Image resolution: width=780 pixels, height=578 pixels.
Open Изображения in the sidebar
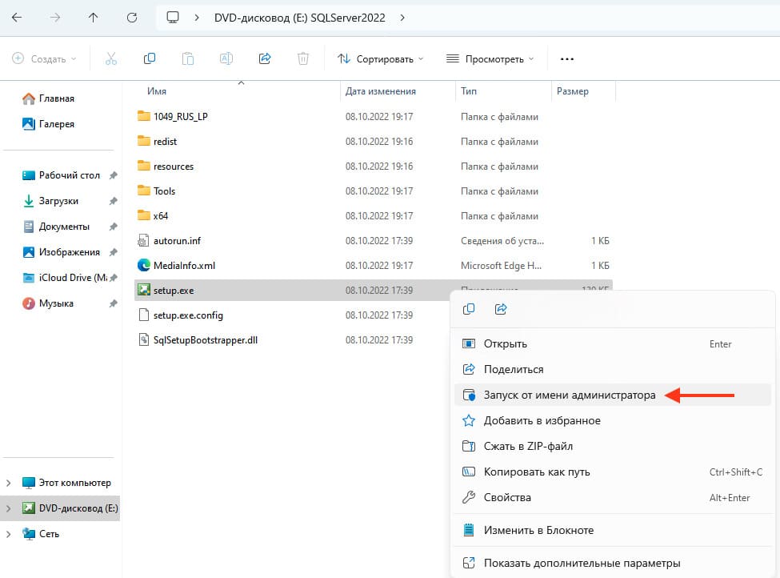pos(61,252)
